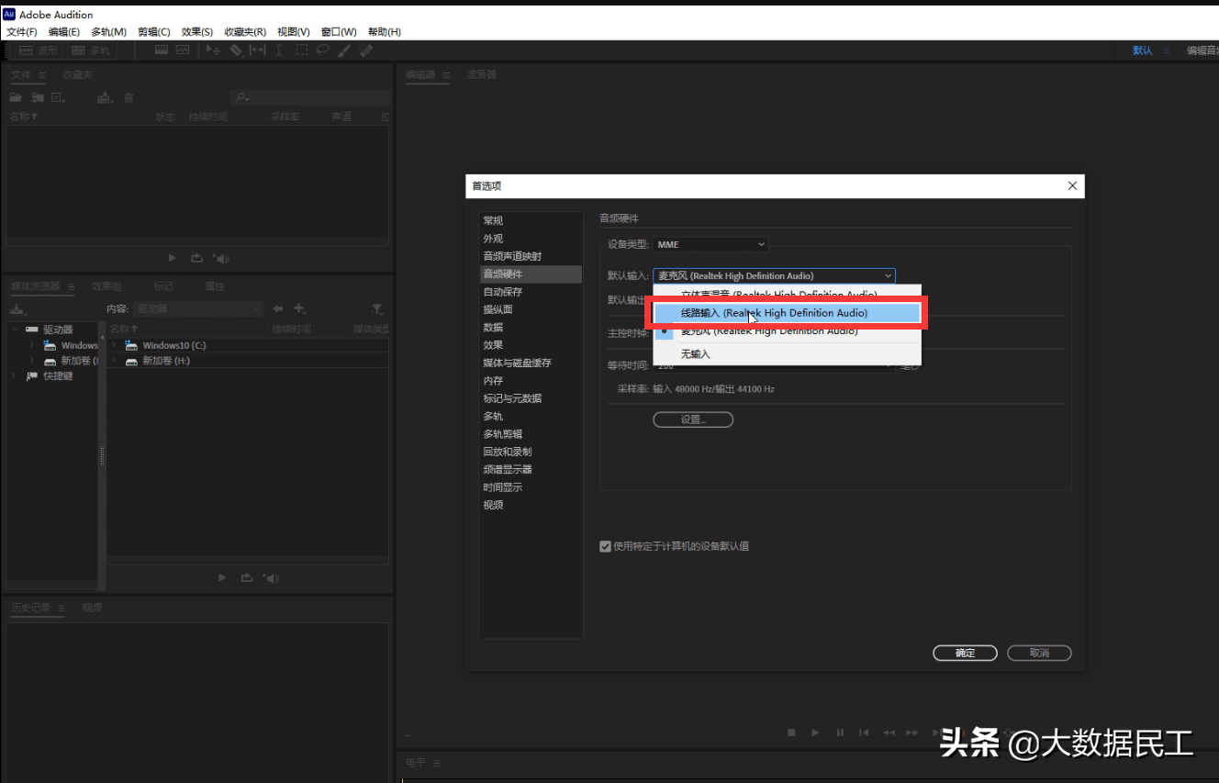The height and width of the screenshot is (783, 1219).
Task: Switch to Multitrack (多轨) view
Action: coord(90,50)
